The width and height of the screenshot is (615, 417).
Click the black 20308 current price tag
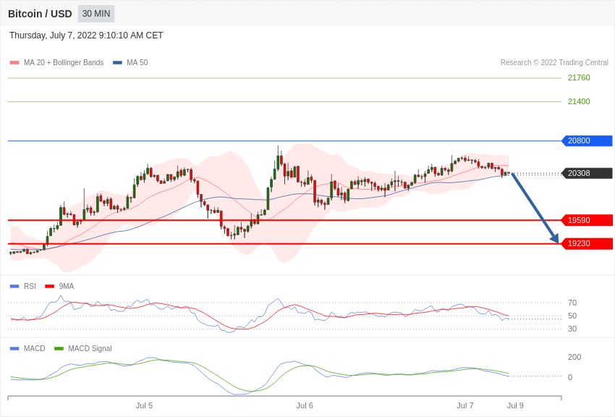click(588, 173)
